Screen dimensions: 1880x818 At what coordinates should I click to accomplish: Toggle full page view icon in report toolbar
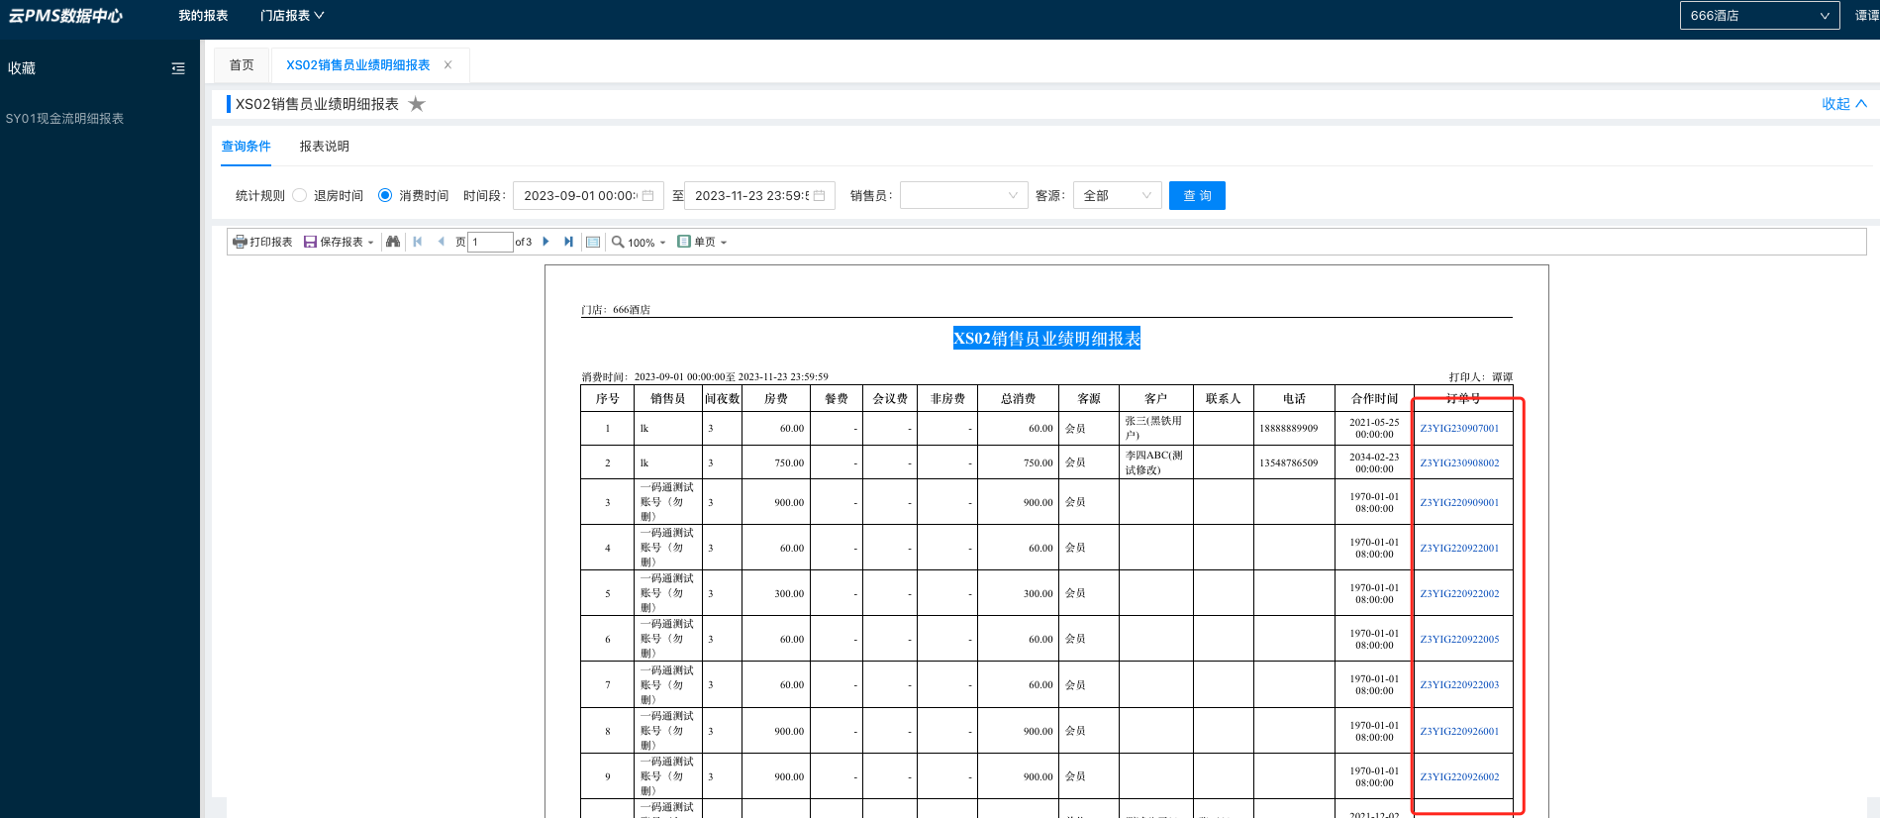(x=593, y=242)
